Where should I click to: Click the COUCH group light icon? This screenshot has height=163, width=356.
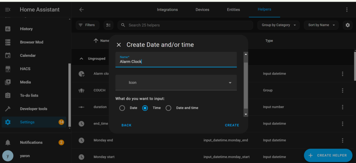pyautogui.click(x=81, y=90)
